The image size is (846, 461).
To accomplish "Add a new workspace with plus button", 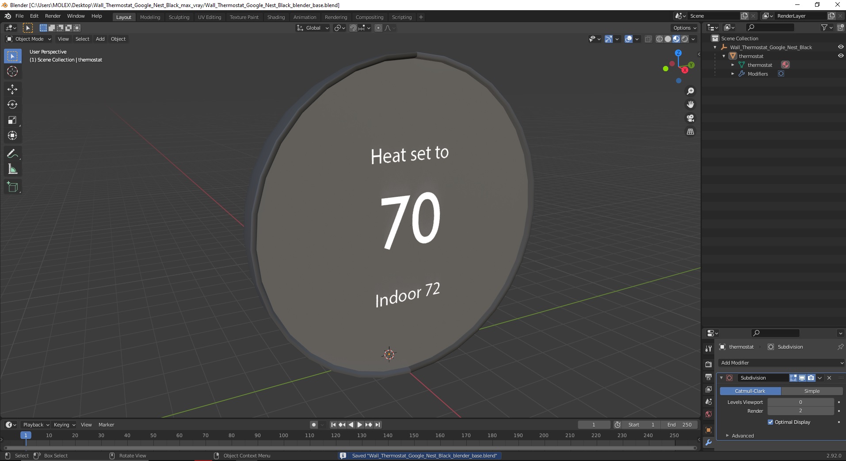I will pyautogui.click(x=421, y=17).
